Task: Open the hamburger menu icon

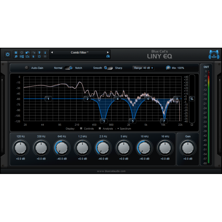Action: tap(16, 52)
